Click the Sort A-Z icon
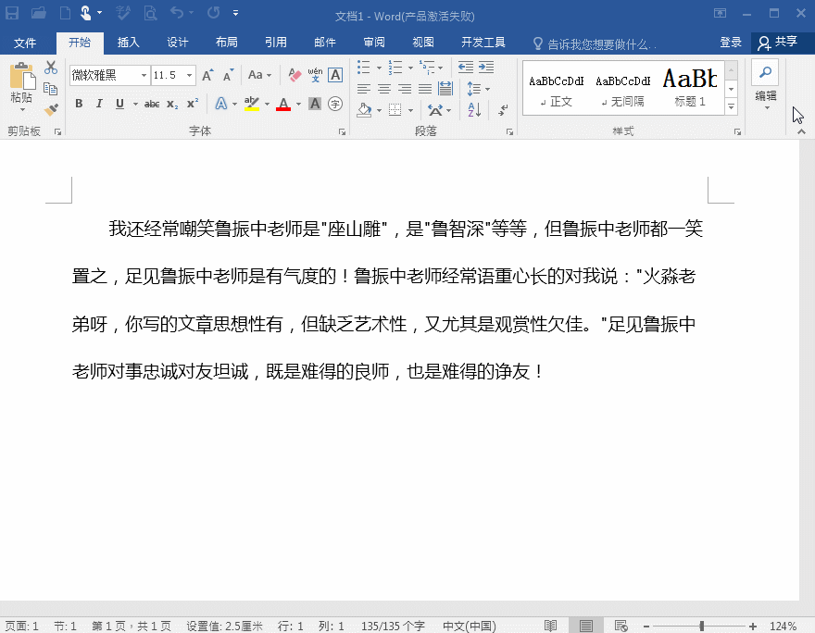 (x=474, y=109)
